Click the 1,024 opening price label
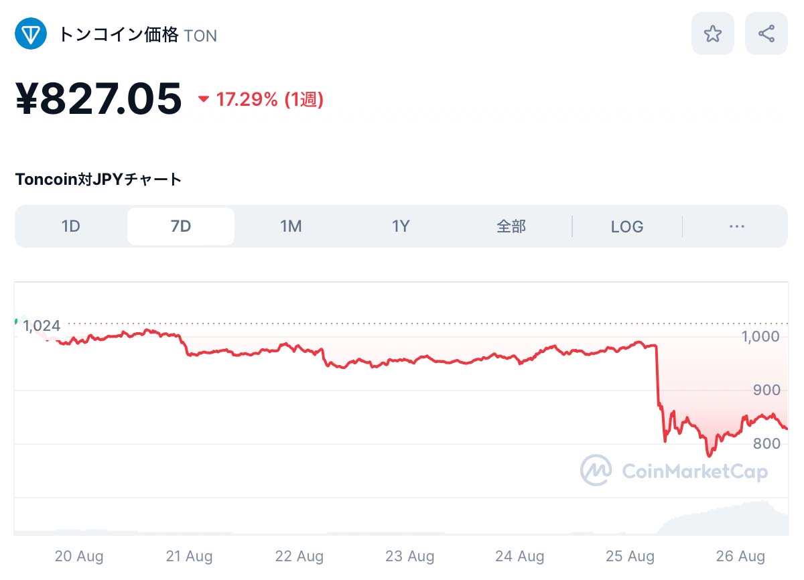804x580 pixels. pyautogui.click(x=42, y=326)
